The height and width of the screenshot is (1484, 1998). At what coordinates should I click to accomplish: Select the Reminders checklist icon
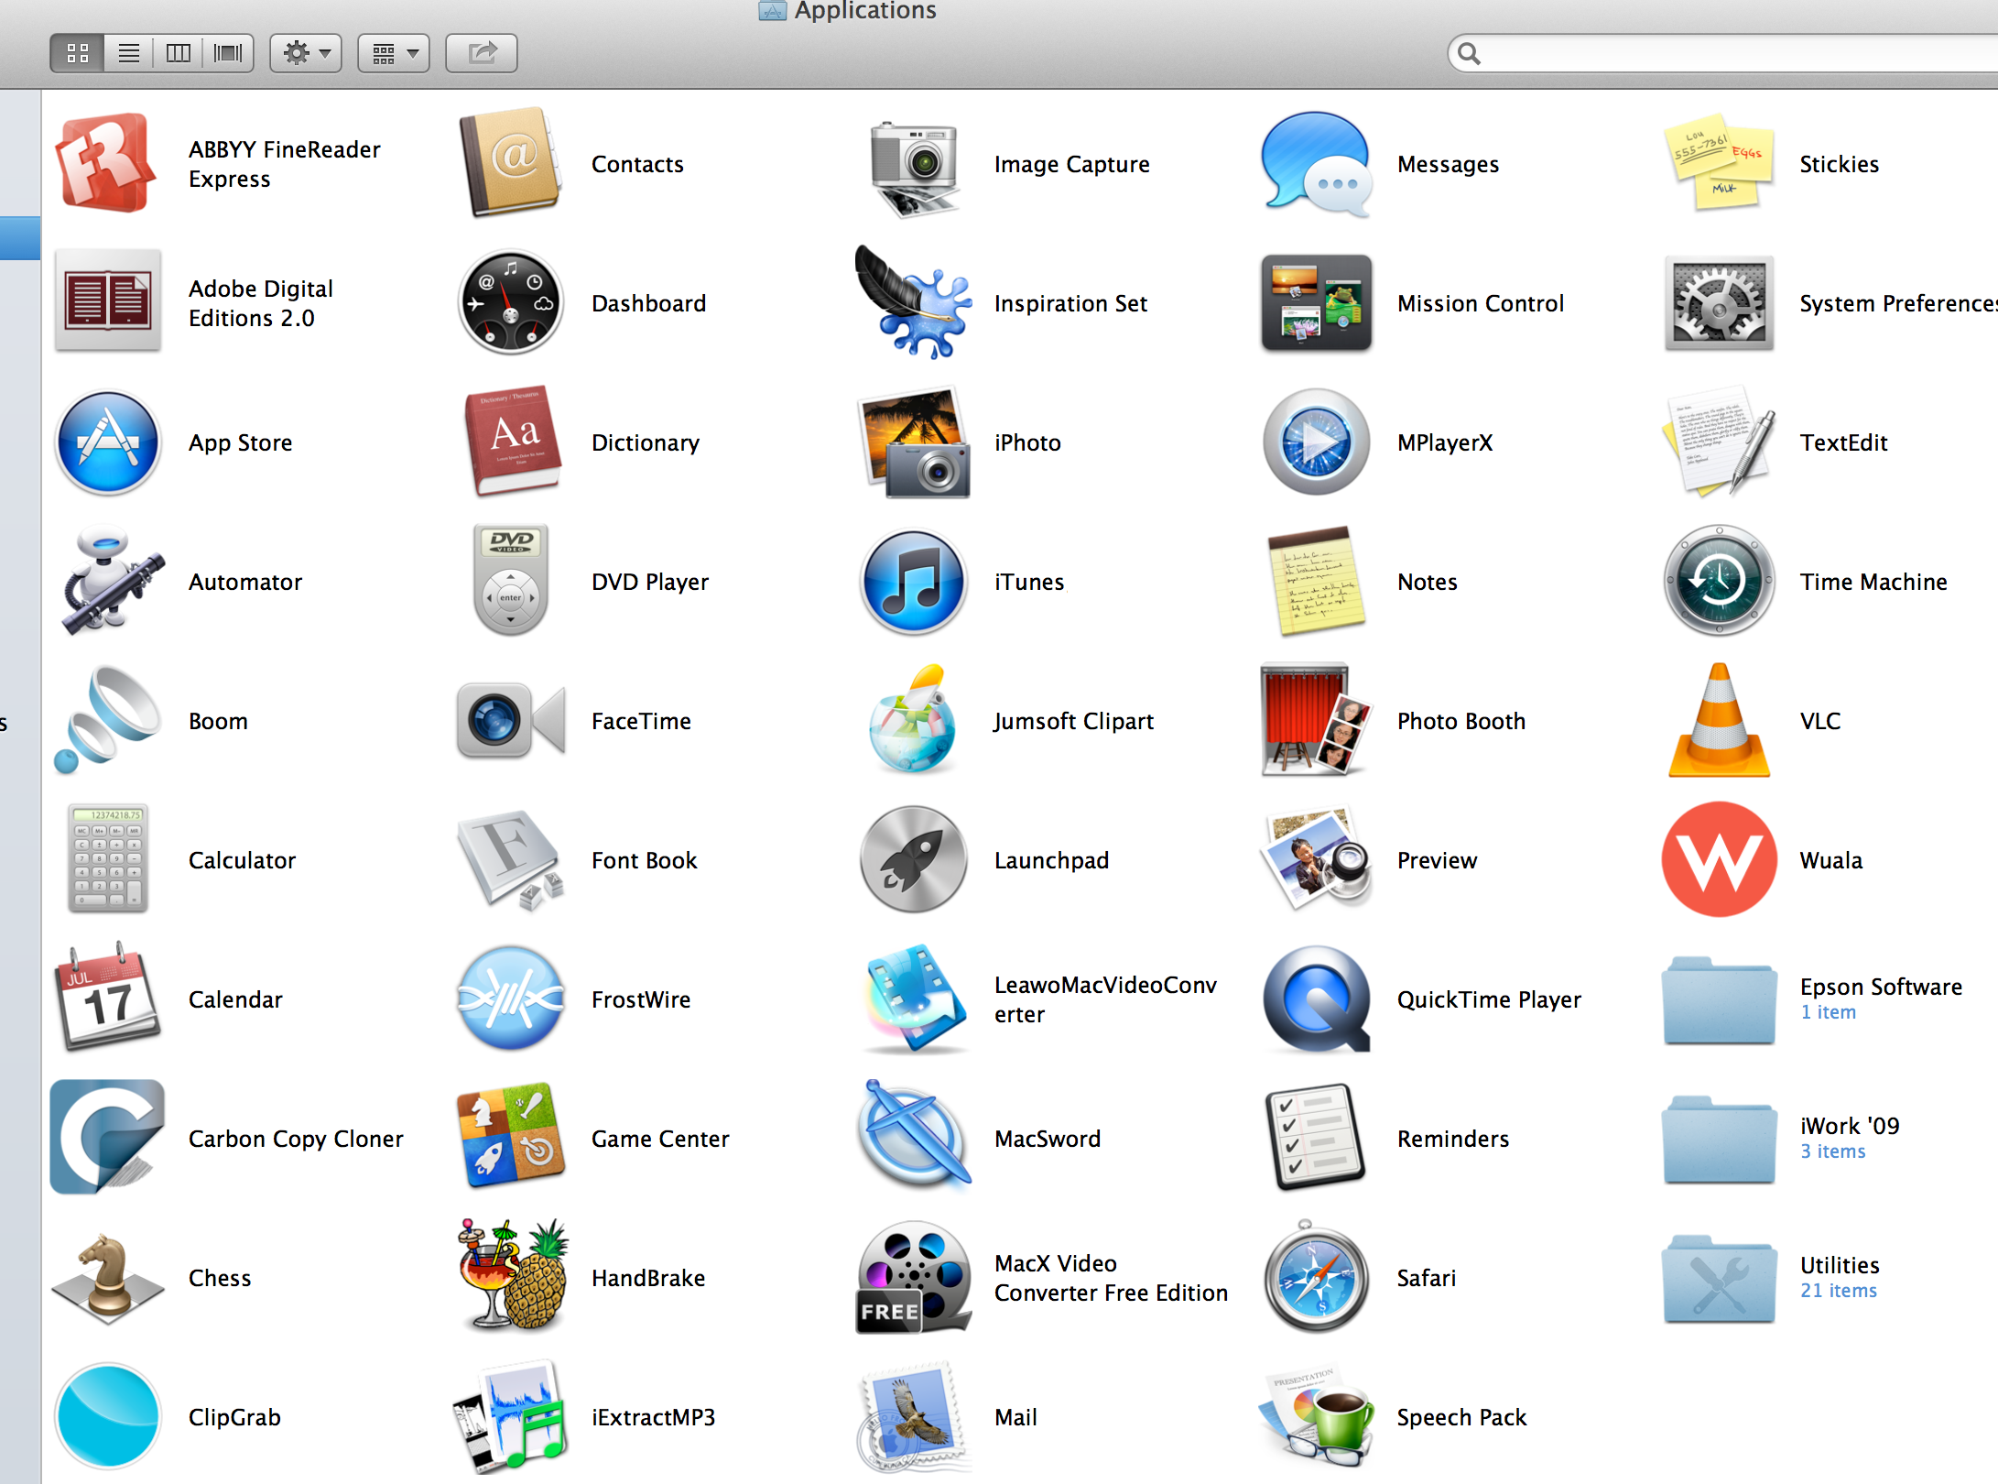[x=1317, y=1137]
